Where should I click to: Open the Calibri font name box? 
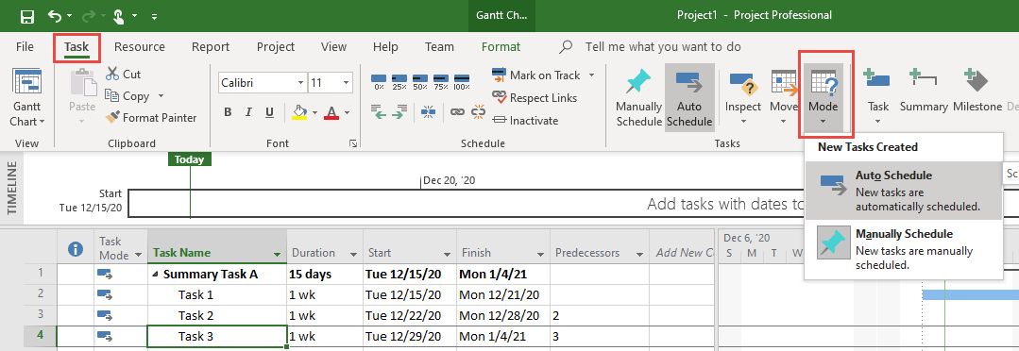262,82
